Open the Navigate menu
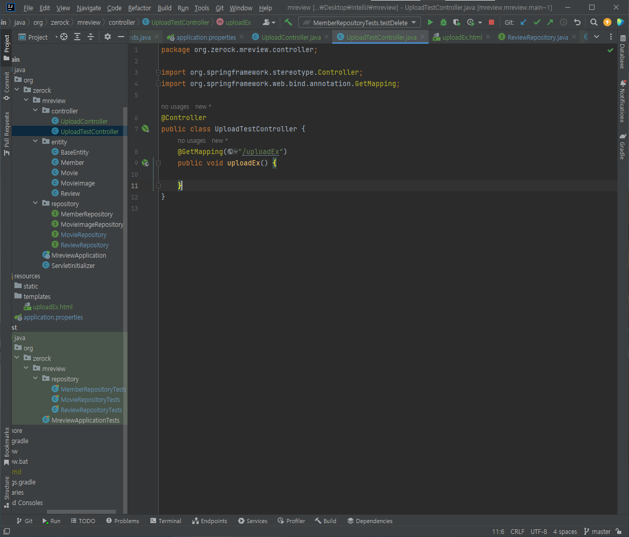 (x=89, y=8)
